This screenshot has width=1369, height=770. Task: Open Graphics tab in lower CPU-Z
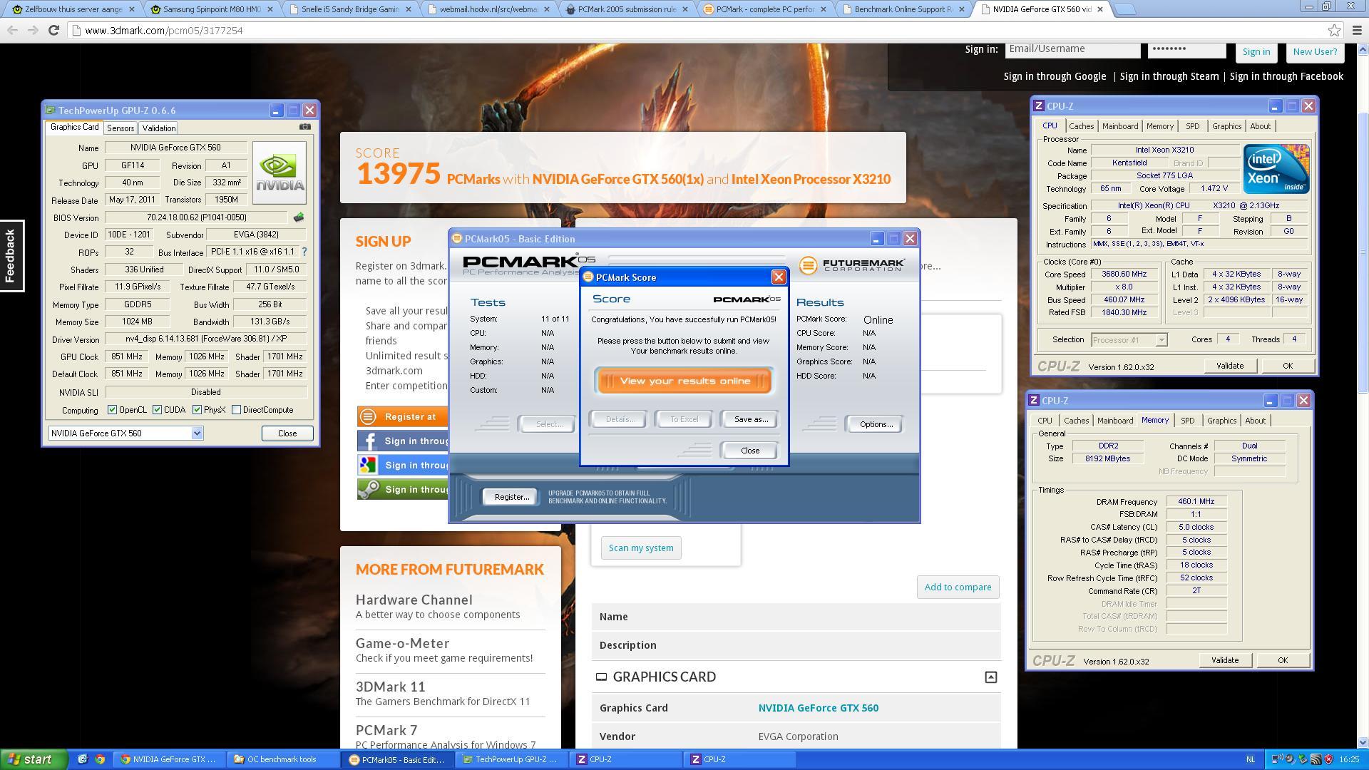click(1221, 421)
